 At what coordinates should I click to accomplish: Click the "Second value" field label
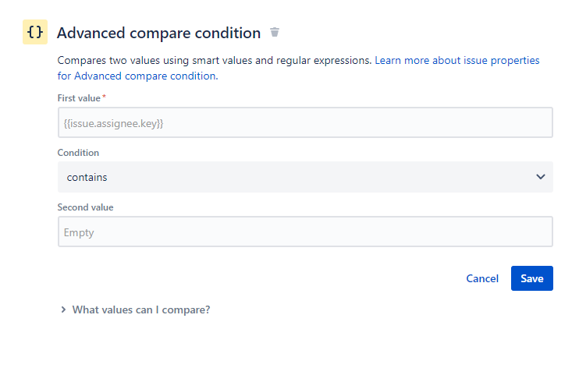point(85,207)
